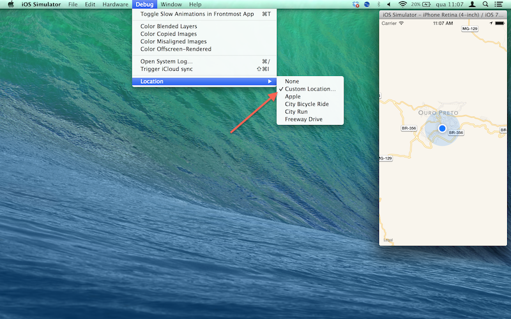
Task: Tap the BR-356 shield left of dot
Action: [409, 128]
